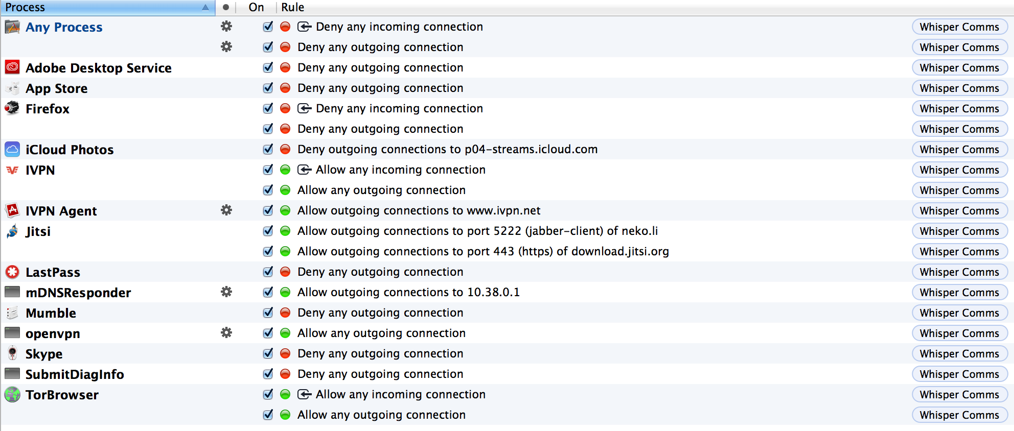Screen dimensions: 1014x431
Task: Disable the iCloud Photos rule checkbox
Action: click(x=268, y=149)
